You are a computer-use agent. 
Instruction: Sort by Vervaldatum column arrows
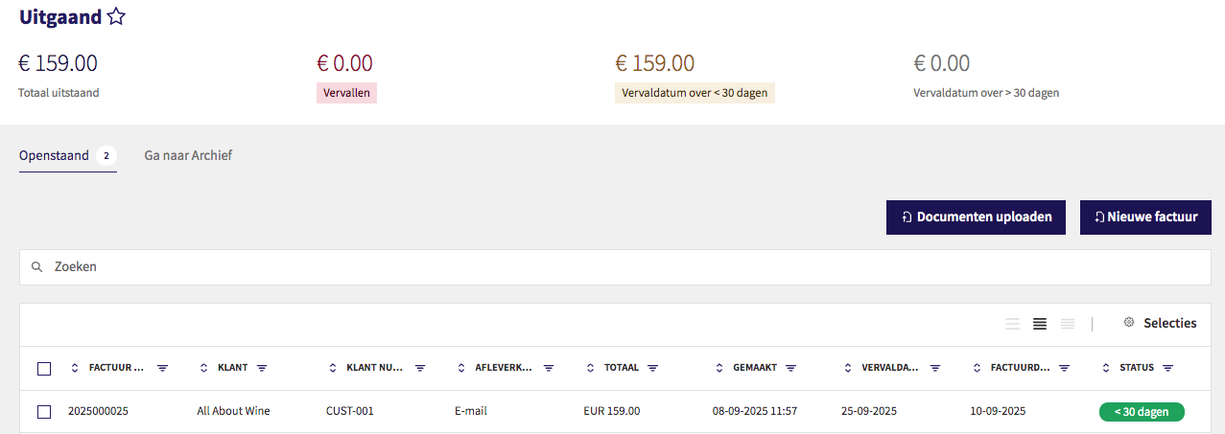tap(847, 368)
